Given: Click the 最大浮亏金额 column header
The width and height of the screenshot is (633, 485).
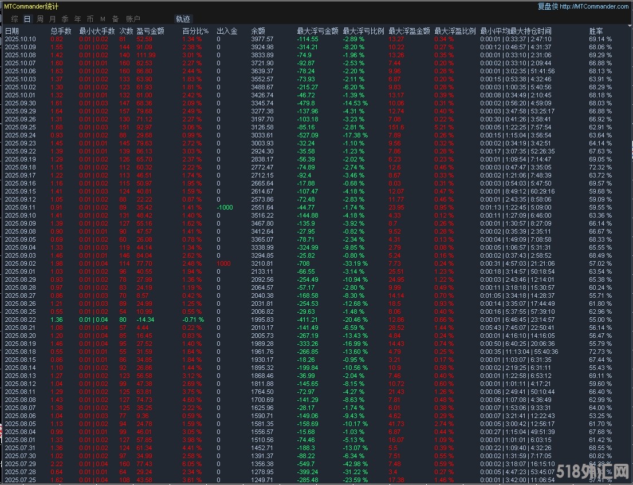Looking at the screenshot, I should [317, 31].
